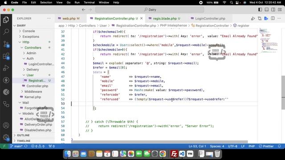Click the Prettier status bar item
This screenshot has width=285, height=160.
pos(266,146)
